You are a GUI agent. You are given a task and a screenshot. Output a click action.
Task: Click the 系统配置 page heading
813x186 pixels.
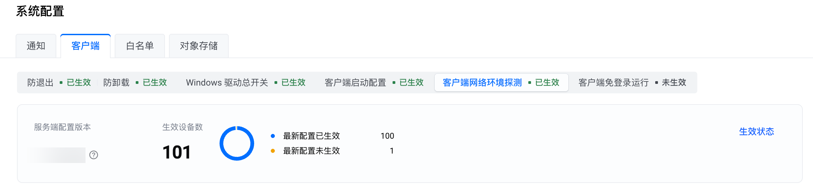[40, 11]
